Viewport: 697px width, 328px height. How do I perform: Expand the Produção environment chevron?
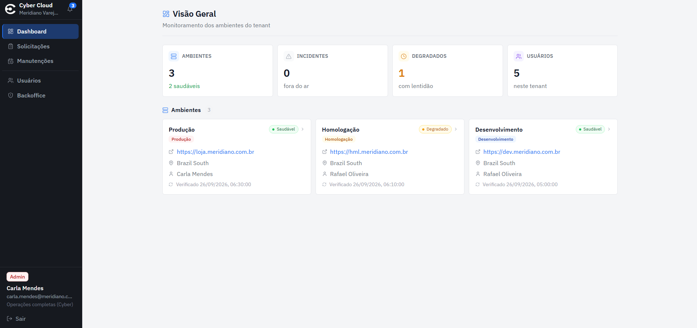pos(302,129)
